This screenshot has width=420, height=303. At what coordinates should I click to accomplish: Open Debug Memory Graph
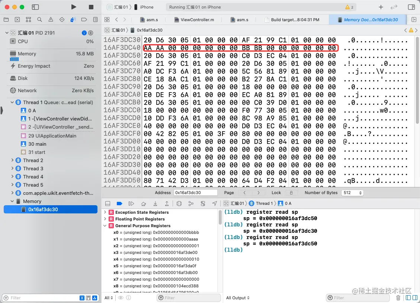[x=191, y=203]
